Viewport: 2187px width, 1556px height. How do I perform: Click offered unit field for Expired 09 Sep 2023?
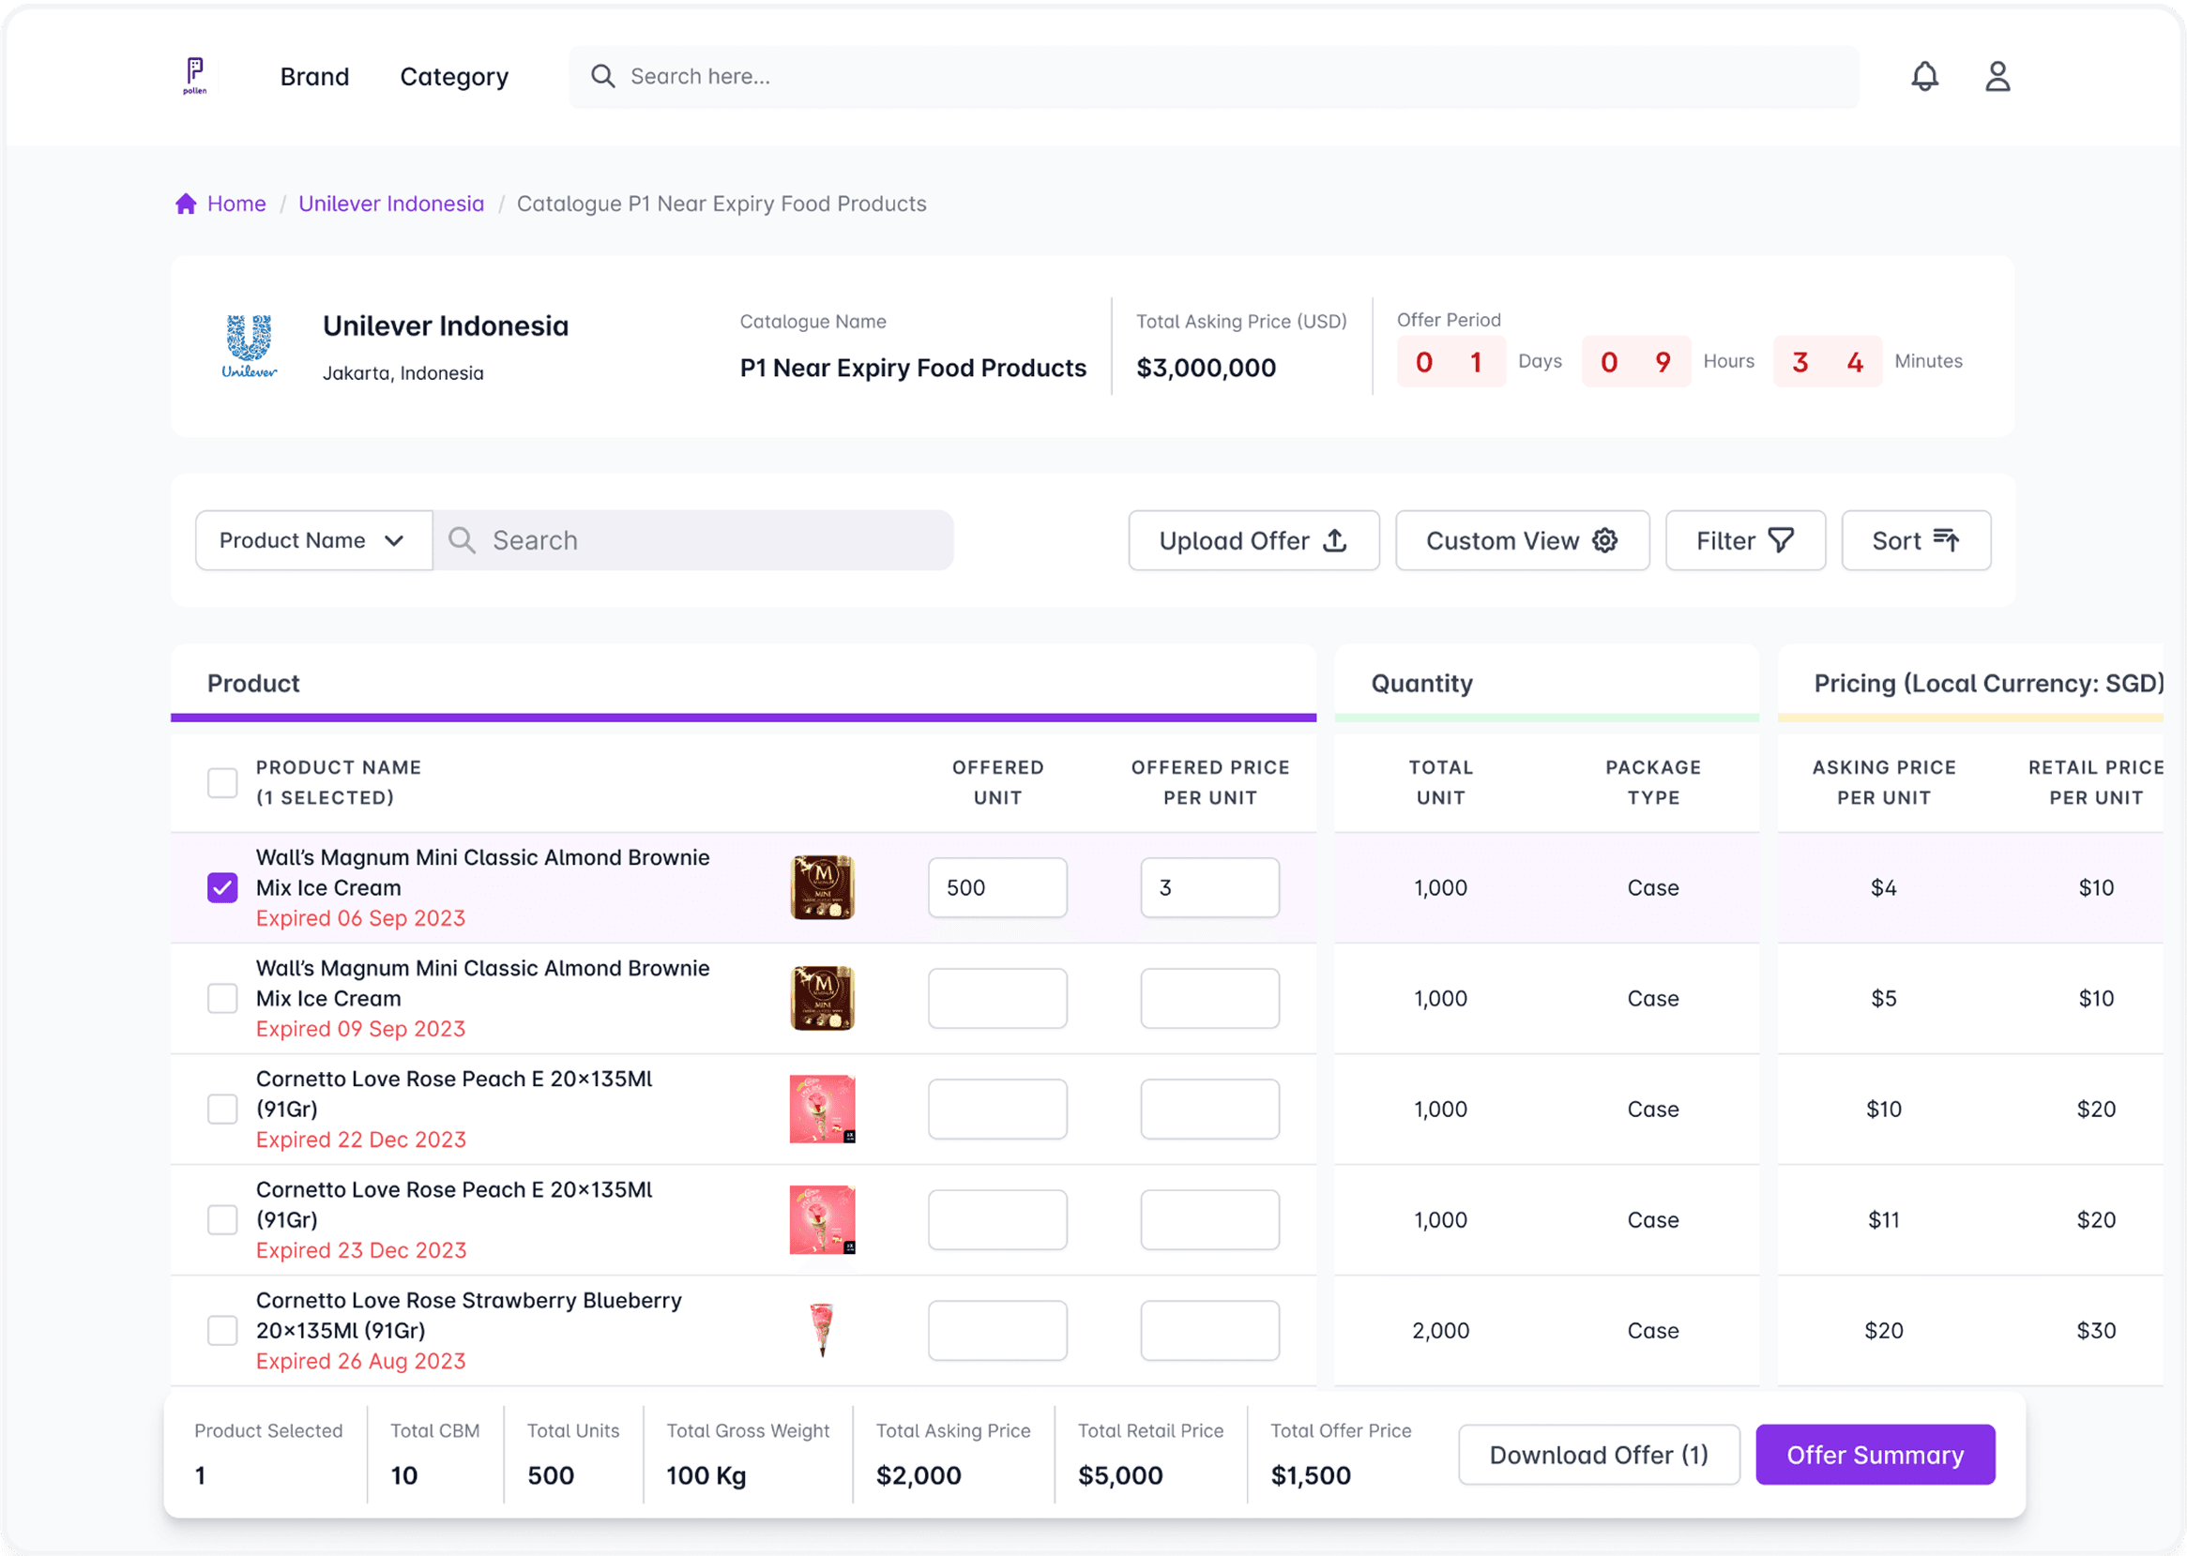(x=996, y=998)
